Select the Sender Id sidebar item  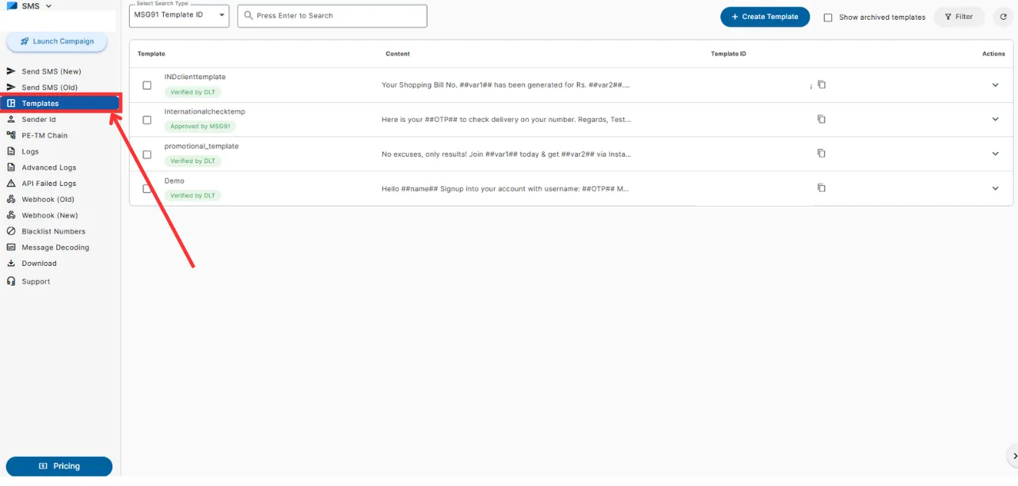pyautogui.click(x=38, y=119)
